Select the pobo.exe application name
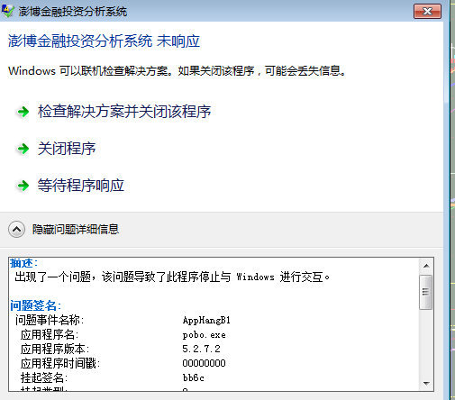Screen dimensions: 455x400 pyautogui.click(x=204, y=335)
